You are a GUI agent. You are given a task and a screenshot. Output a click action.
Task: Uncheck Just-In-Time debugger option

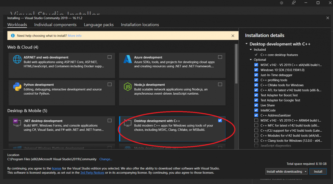click(x=256, y=75)
